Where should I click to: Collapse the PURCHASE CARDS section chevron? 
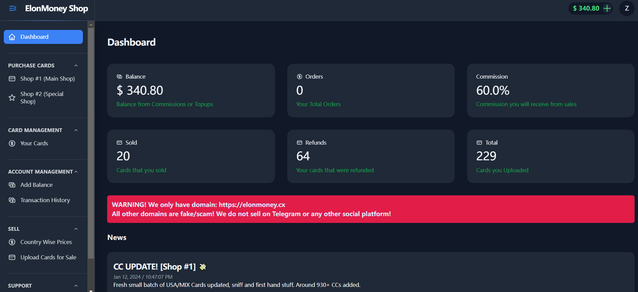pyautogui.click(x=76, y=65)
